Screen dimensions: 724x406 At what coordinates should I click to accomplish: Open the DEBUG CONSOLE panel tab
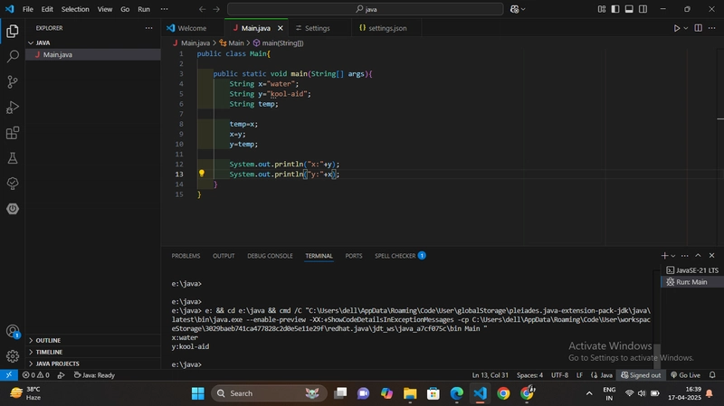(270, 256)
